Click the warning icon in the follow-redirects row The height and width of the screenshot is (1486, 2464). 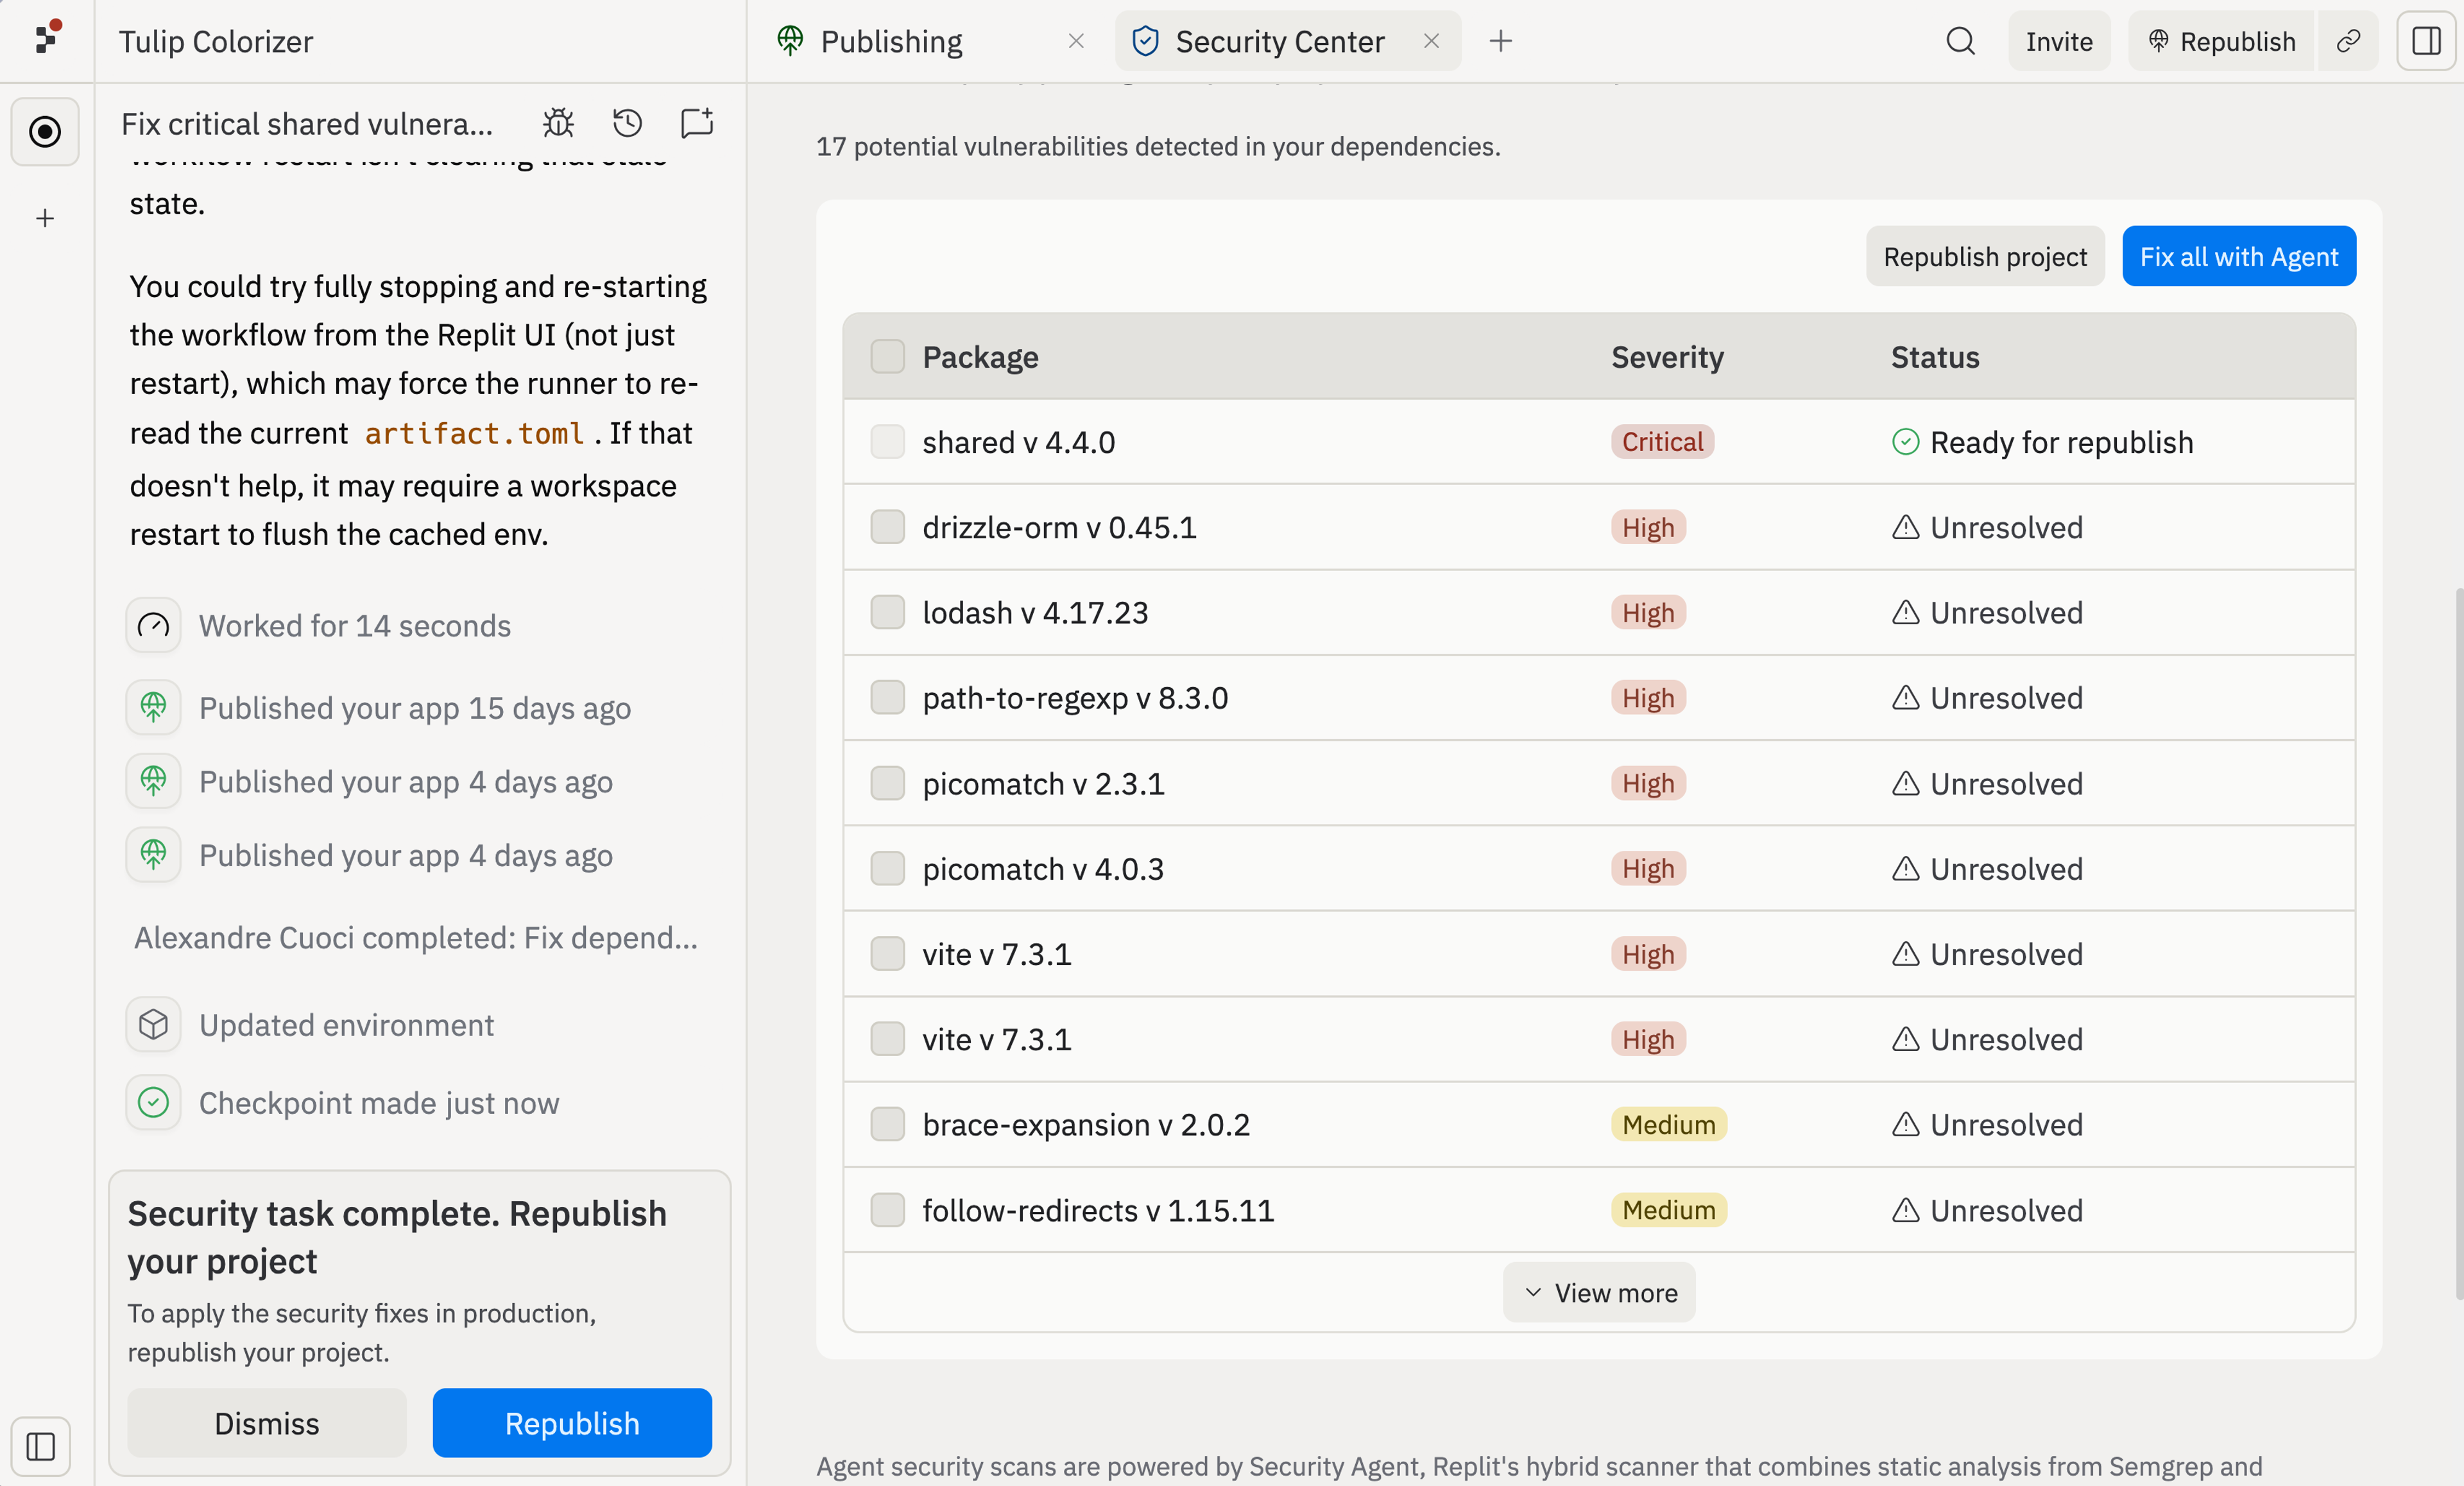tap(1905, 1210)
